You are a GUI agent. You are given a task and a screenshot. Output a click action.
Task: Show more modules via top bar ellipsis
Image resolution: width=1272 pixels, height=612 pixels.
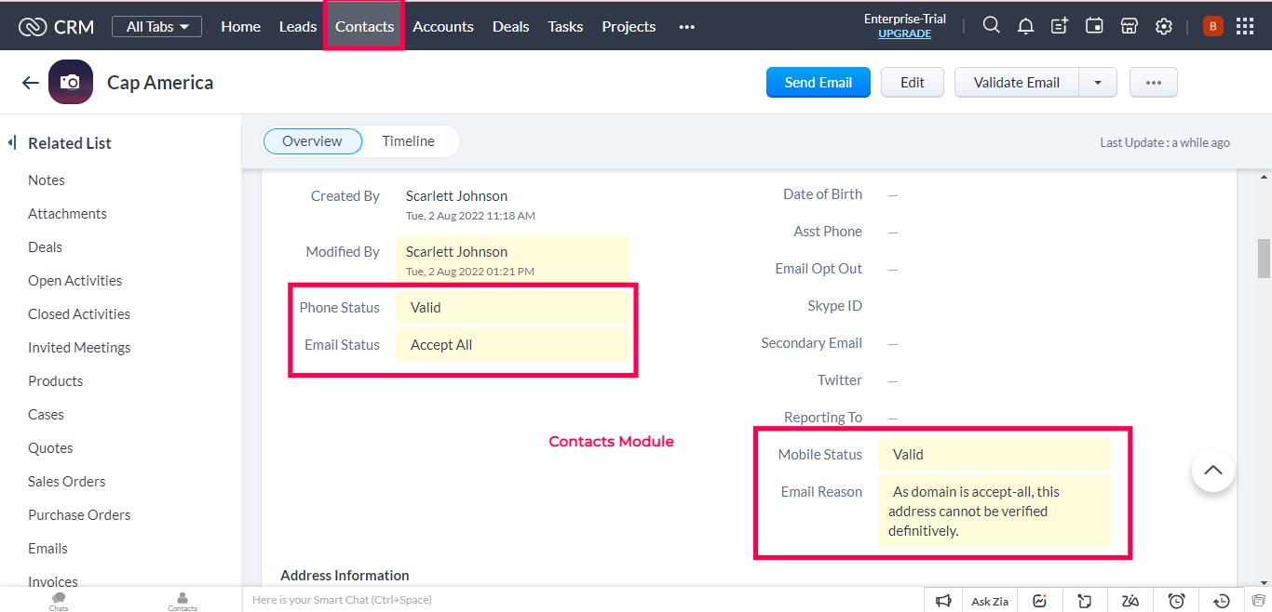(x=687, y=27)
